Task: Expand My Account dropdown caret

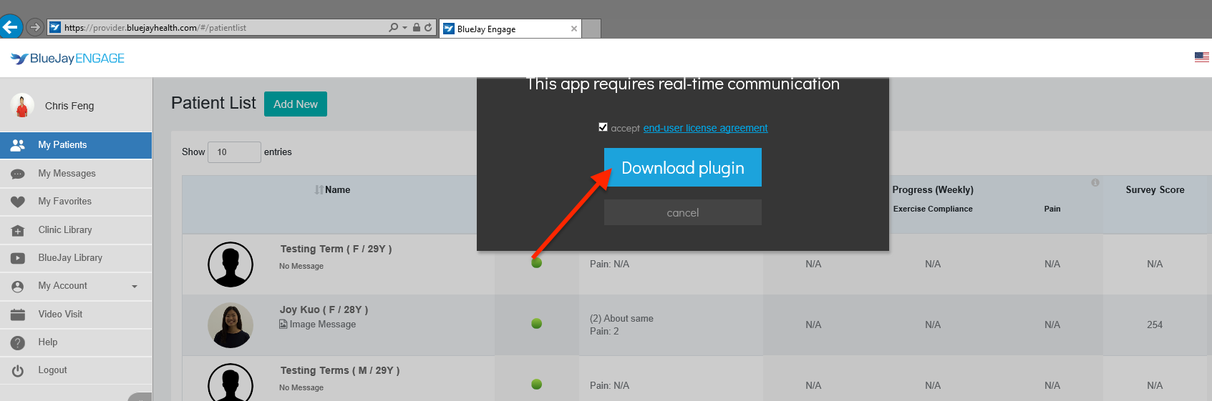Action: pos(135,287)
